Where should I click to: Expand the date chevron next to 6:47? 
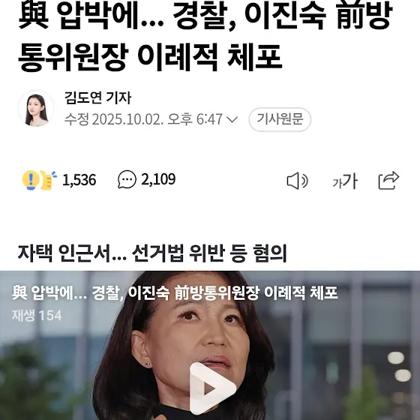pos(232,119)
